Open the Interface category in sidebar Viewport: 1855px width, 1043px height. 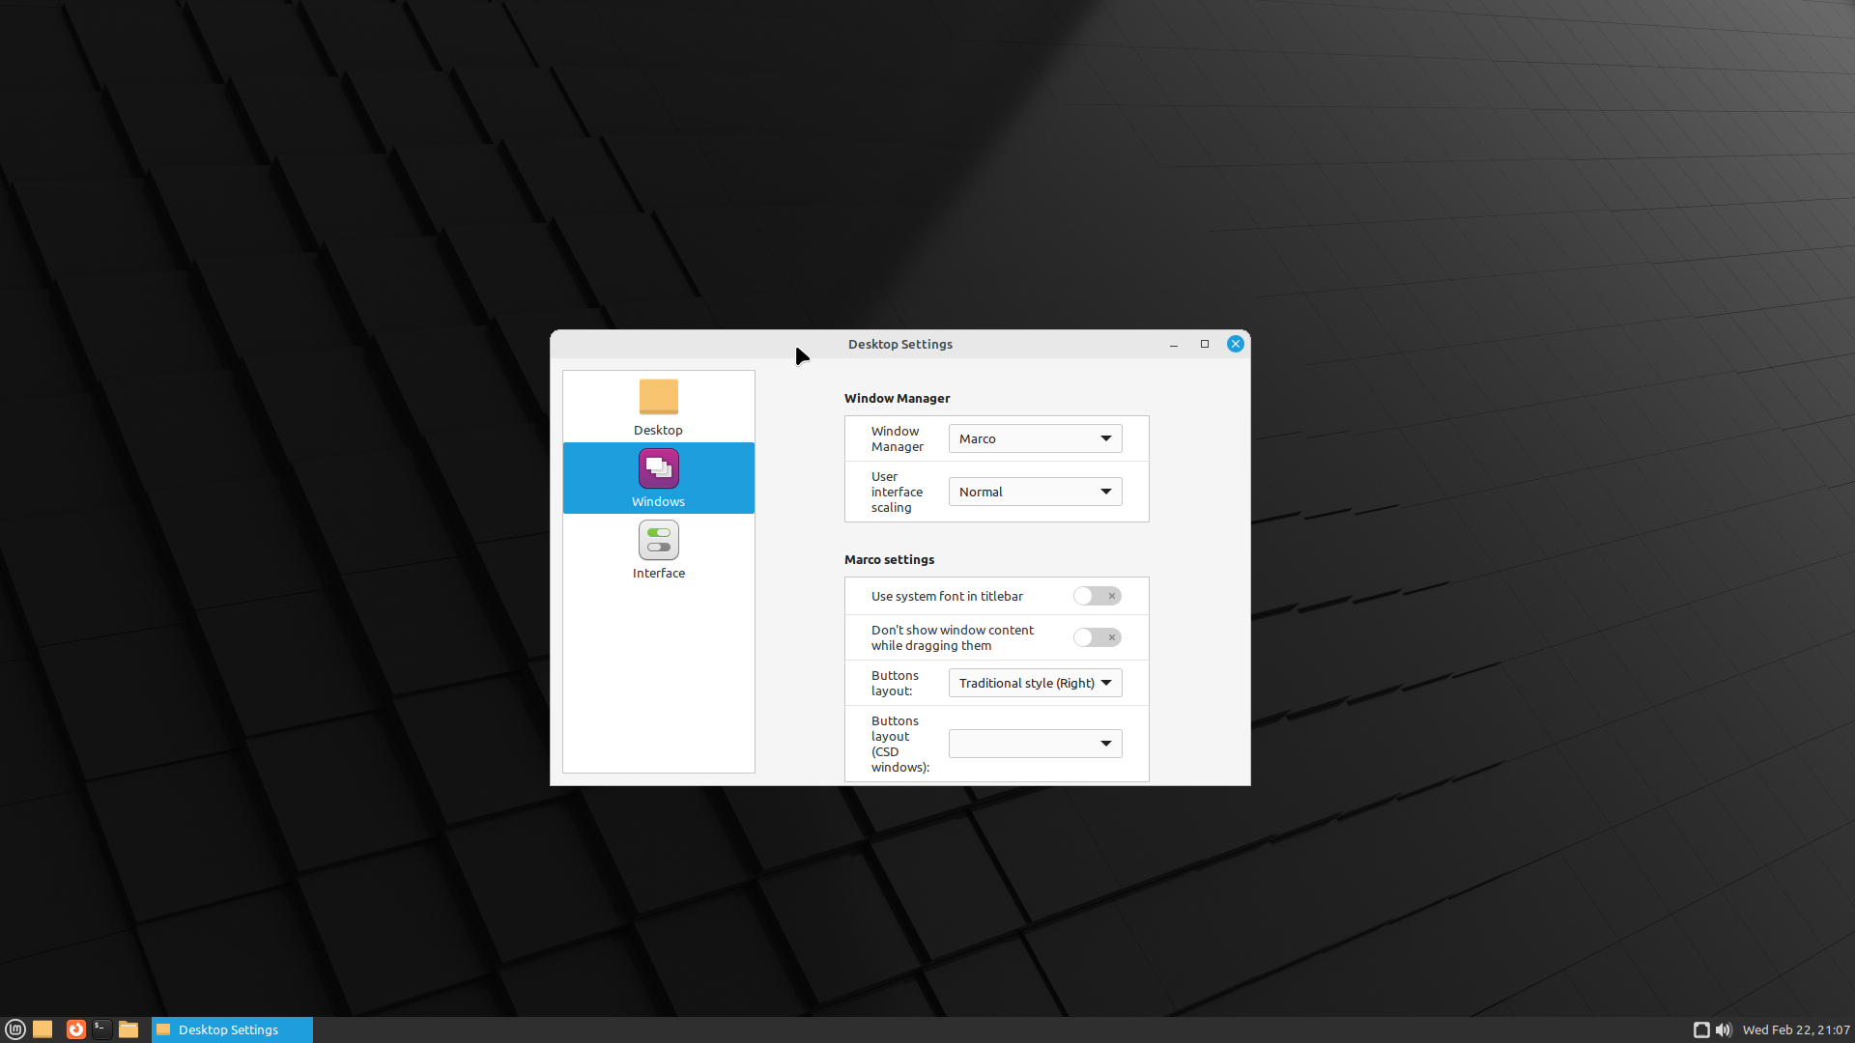[658, 550]
